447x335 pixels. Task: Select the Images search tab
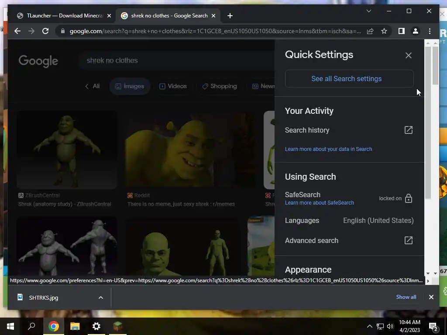coord(130,86)
